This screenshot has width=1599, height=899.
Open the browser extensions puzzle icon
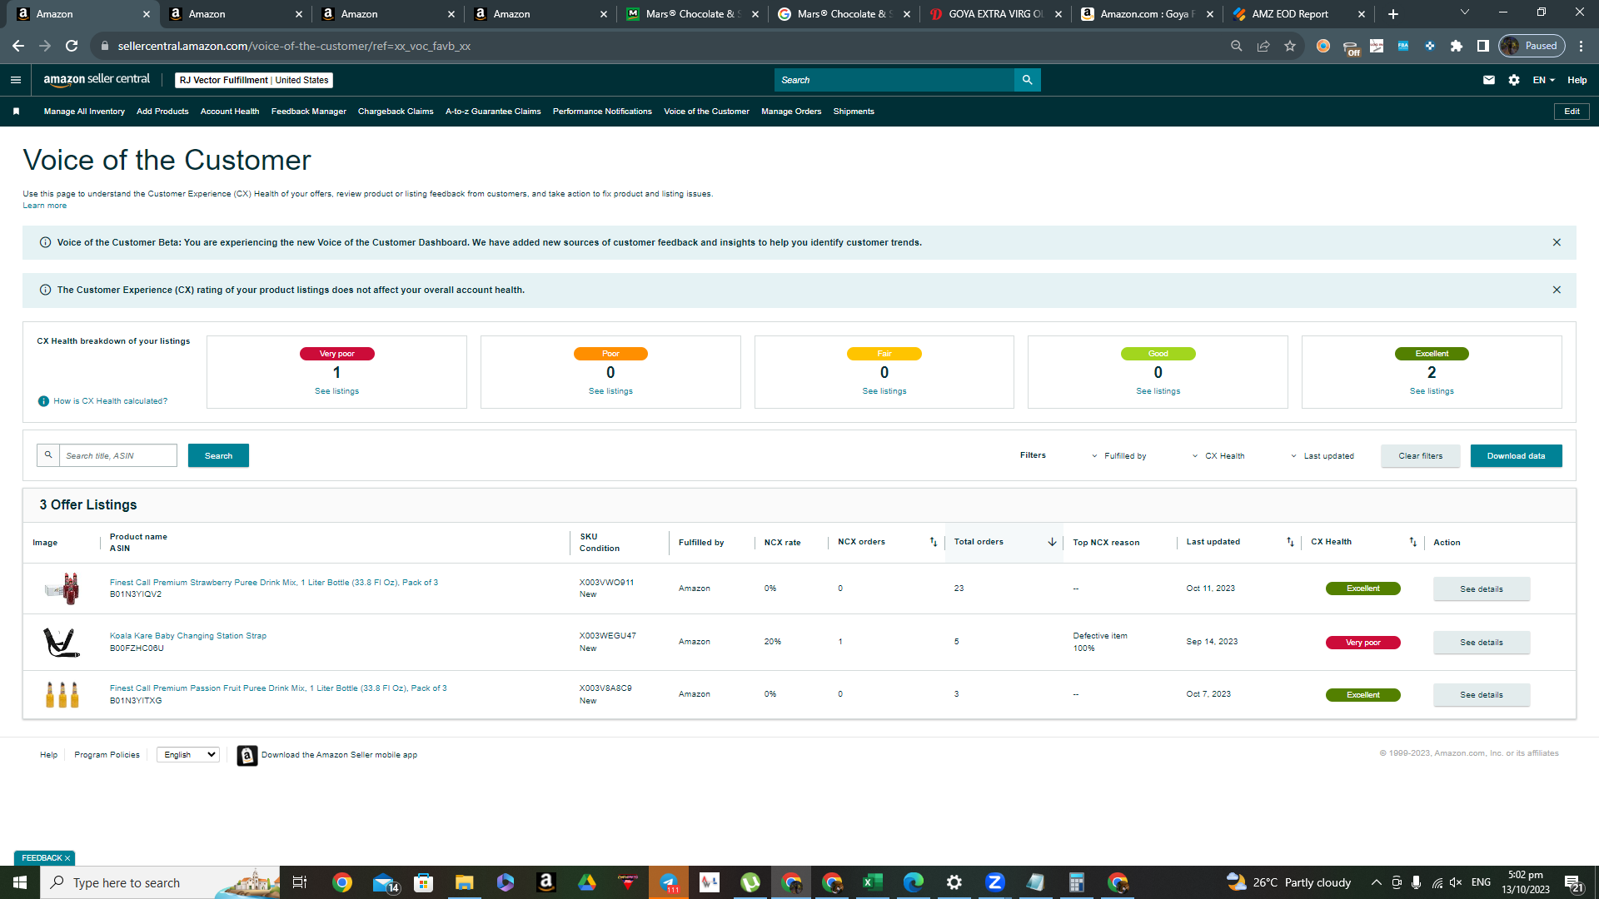click(x=1457, y=46)
